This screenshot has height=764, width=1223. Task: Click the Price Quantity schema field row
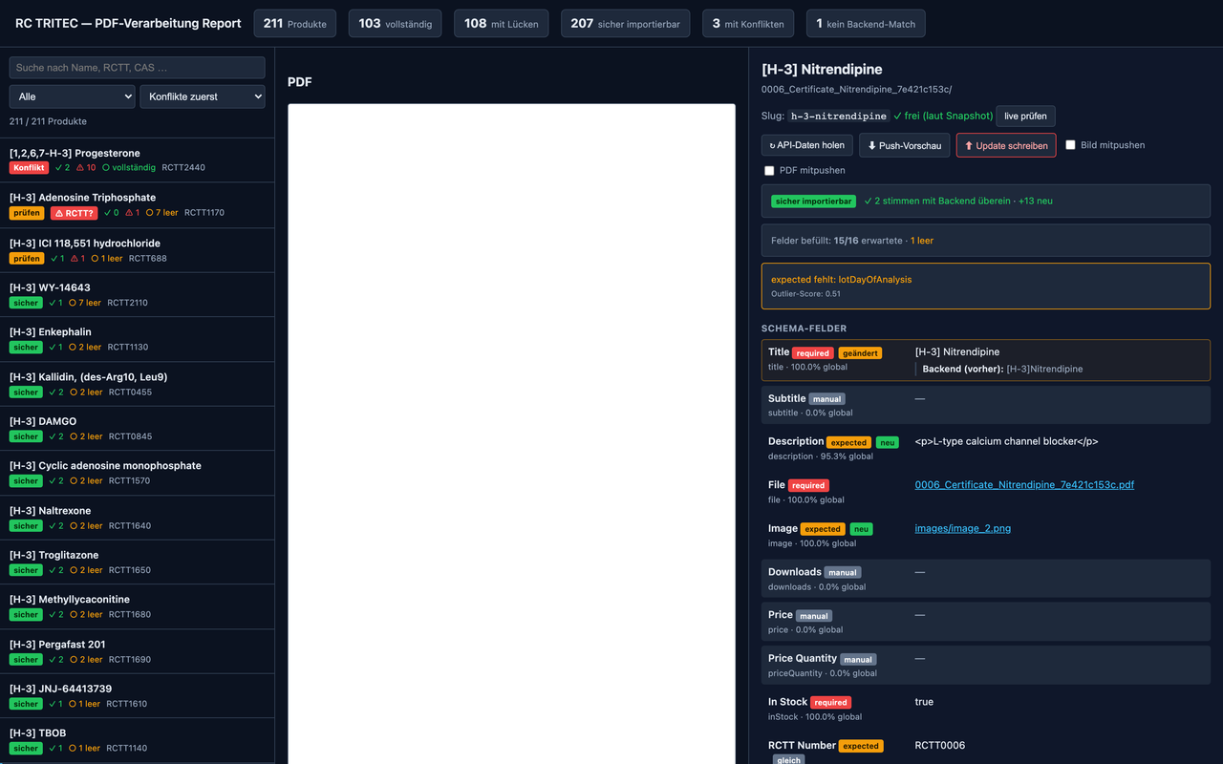click(986, 666)
